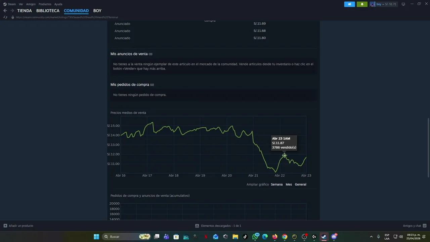
Task: Open the blue megaphone announcements button
Action: pos(349,4)
